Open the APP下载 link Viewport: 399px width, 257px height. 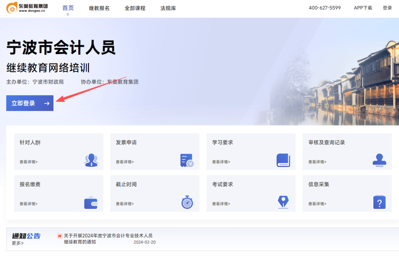pos(363,7)
